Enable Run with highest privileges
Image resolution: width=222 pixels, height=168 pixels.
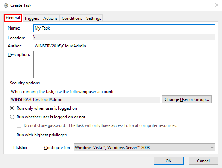coord(13,135)
